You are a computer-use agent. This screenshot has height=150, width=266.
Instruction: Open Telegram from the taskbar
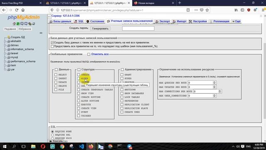pos(129,146)
